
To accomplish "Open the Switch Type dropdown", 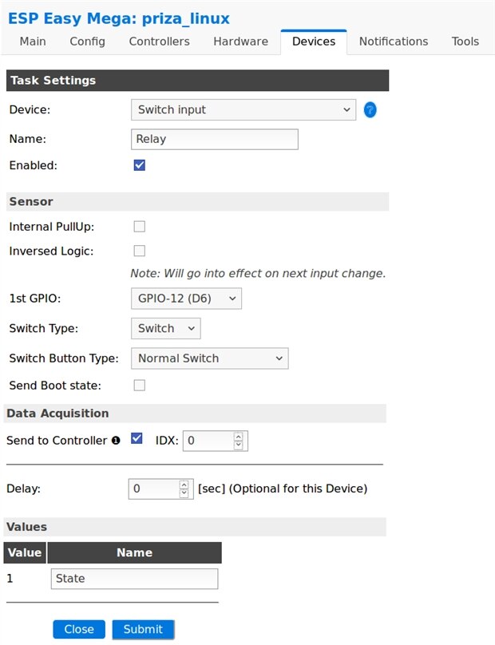I will coord(165,328).
